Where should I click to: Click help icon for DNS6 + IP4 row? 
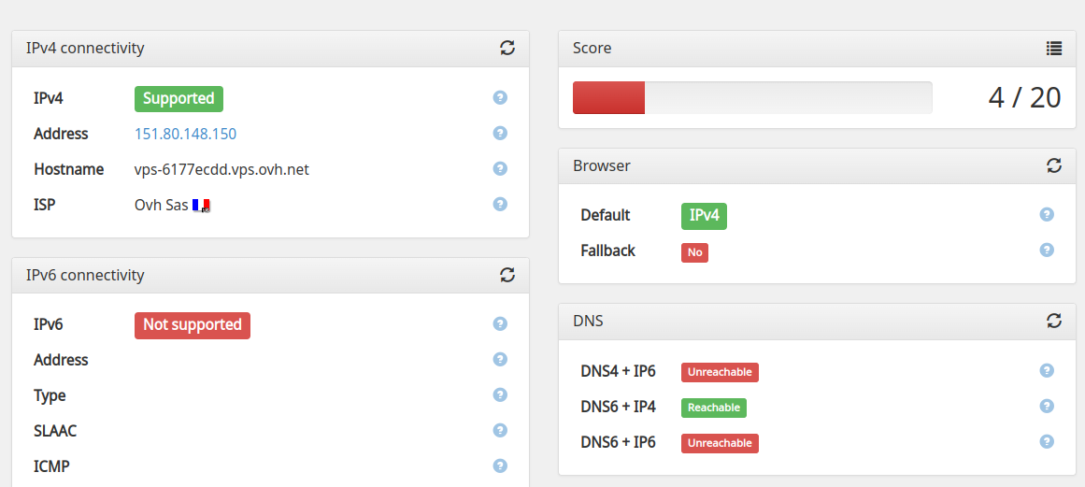pyautogui.click(x=1047, y=406)
